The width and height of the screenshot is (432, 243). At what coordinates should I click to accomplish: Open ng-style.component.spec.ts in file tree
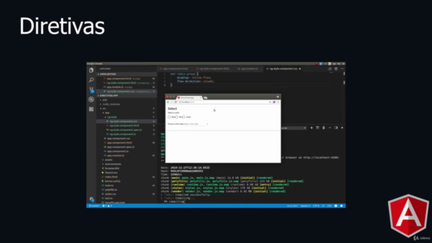(126, 130)
